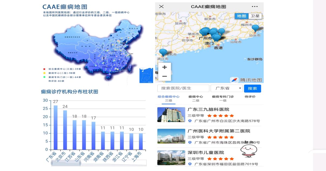Click the blue 搜索 button

point(252,88)
